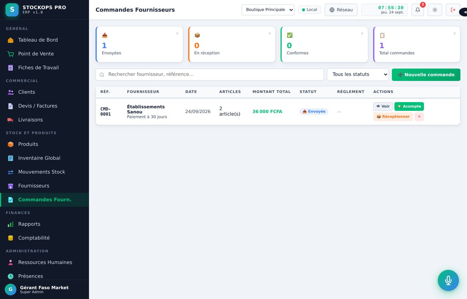Open the Comptabilité menu entry

click(x=45, y=238)
